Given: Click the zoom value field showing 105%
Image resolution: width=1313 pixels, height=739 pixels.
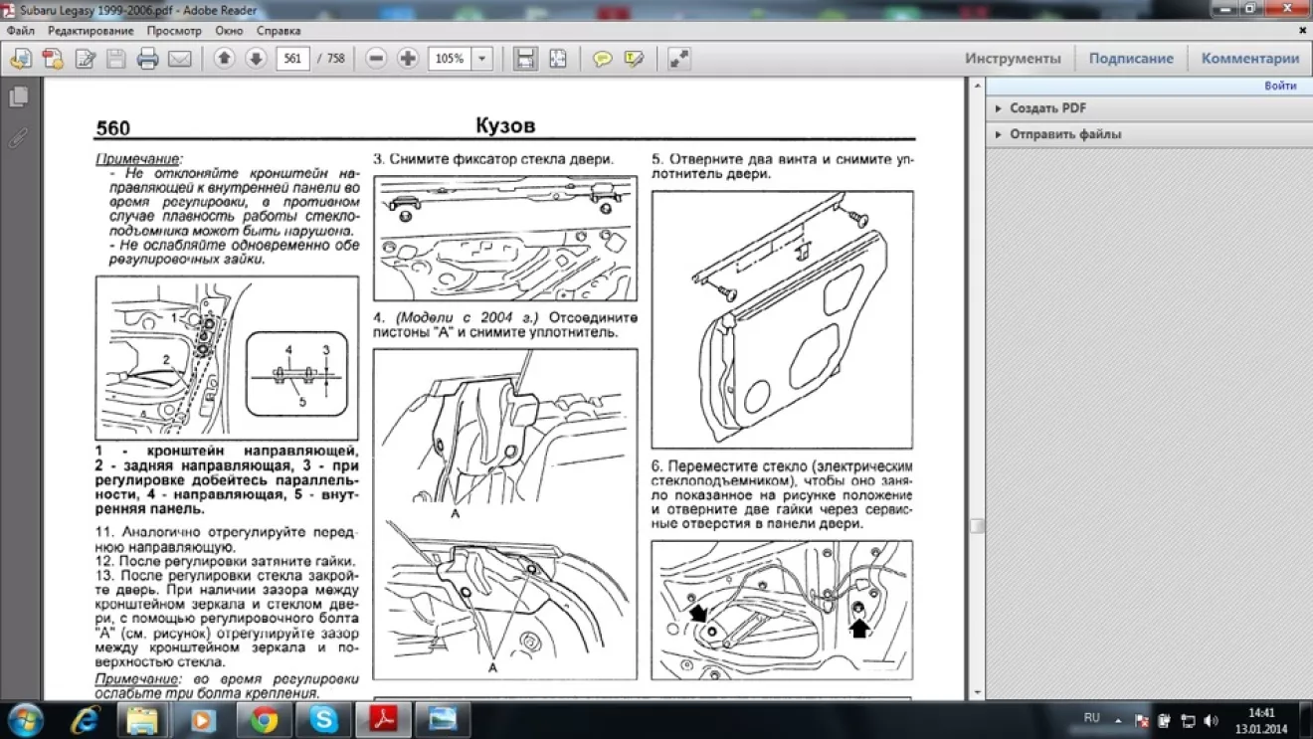Looking at the screenshot, I should click(450, 59).
